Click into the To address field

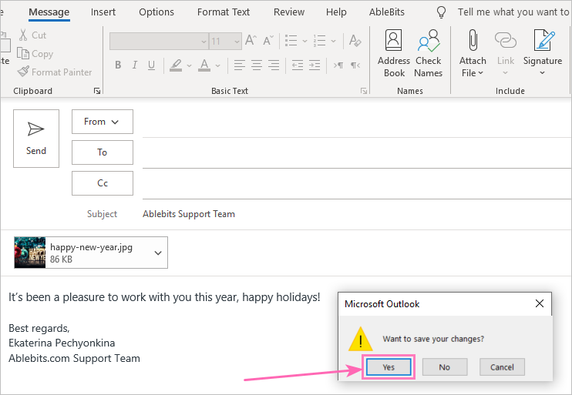pyautogui.click(x=357, y=153)
